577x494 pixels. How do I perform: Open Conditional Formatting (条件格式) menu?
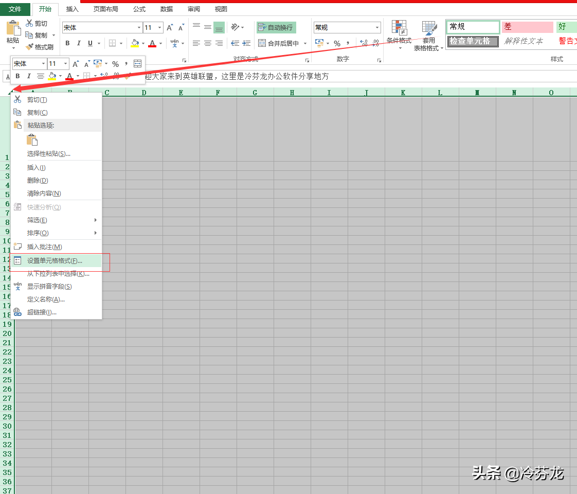(x=399, y=35)
